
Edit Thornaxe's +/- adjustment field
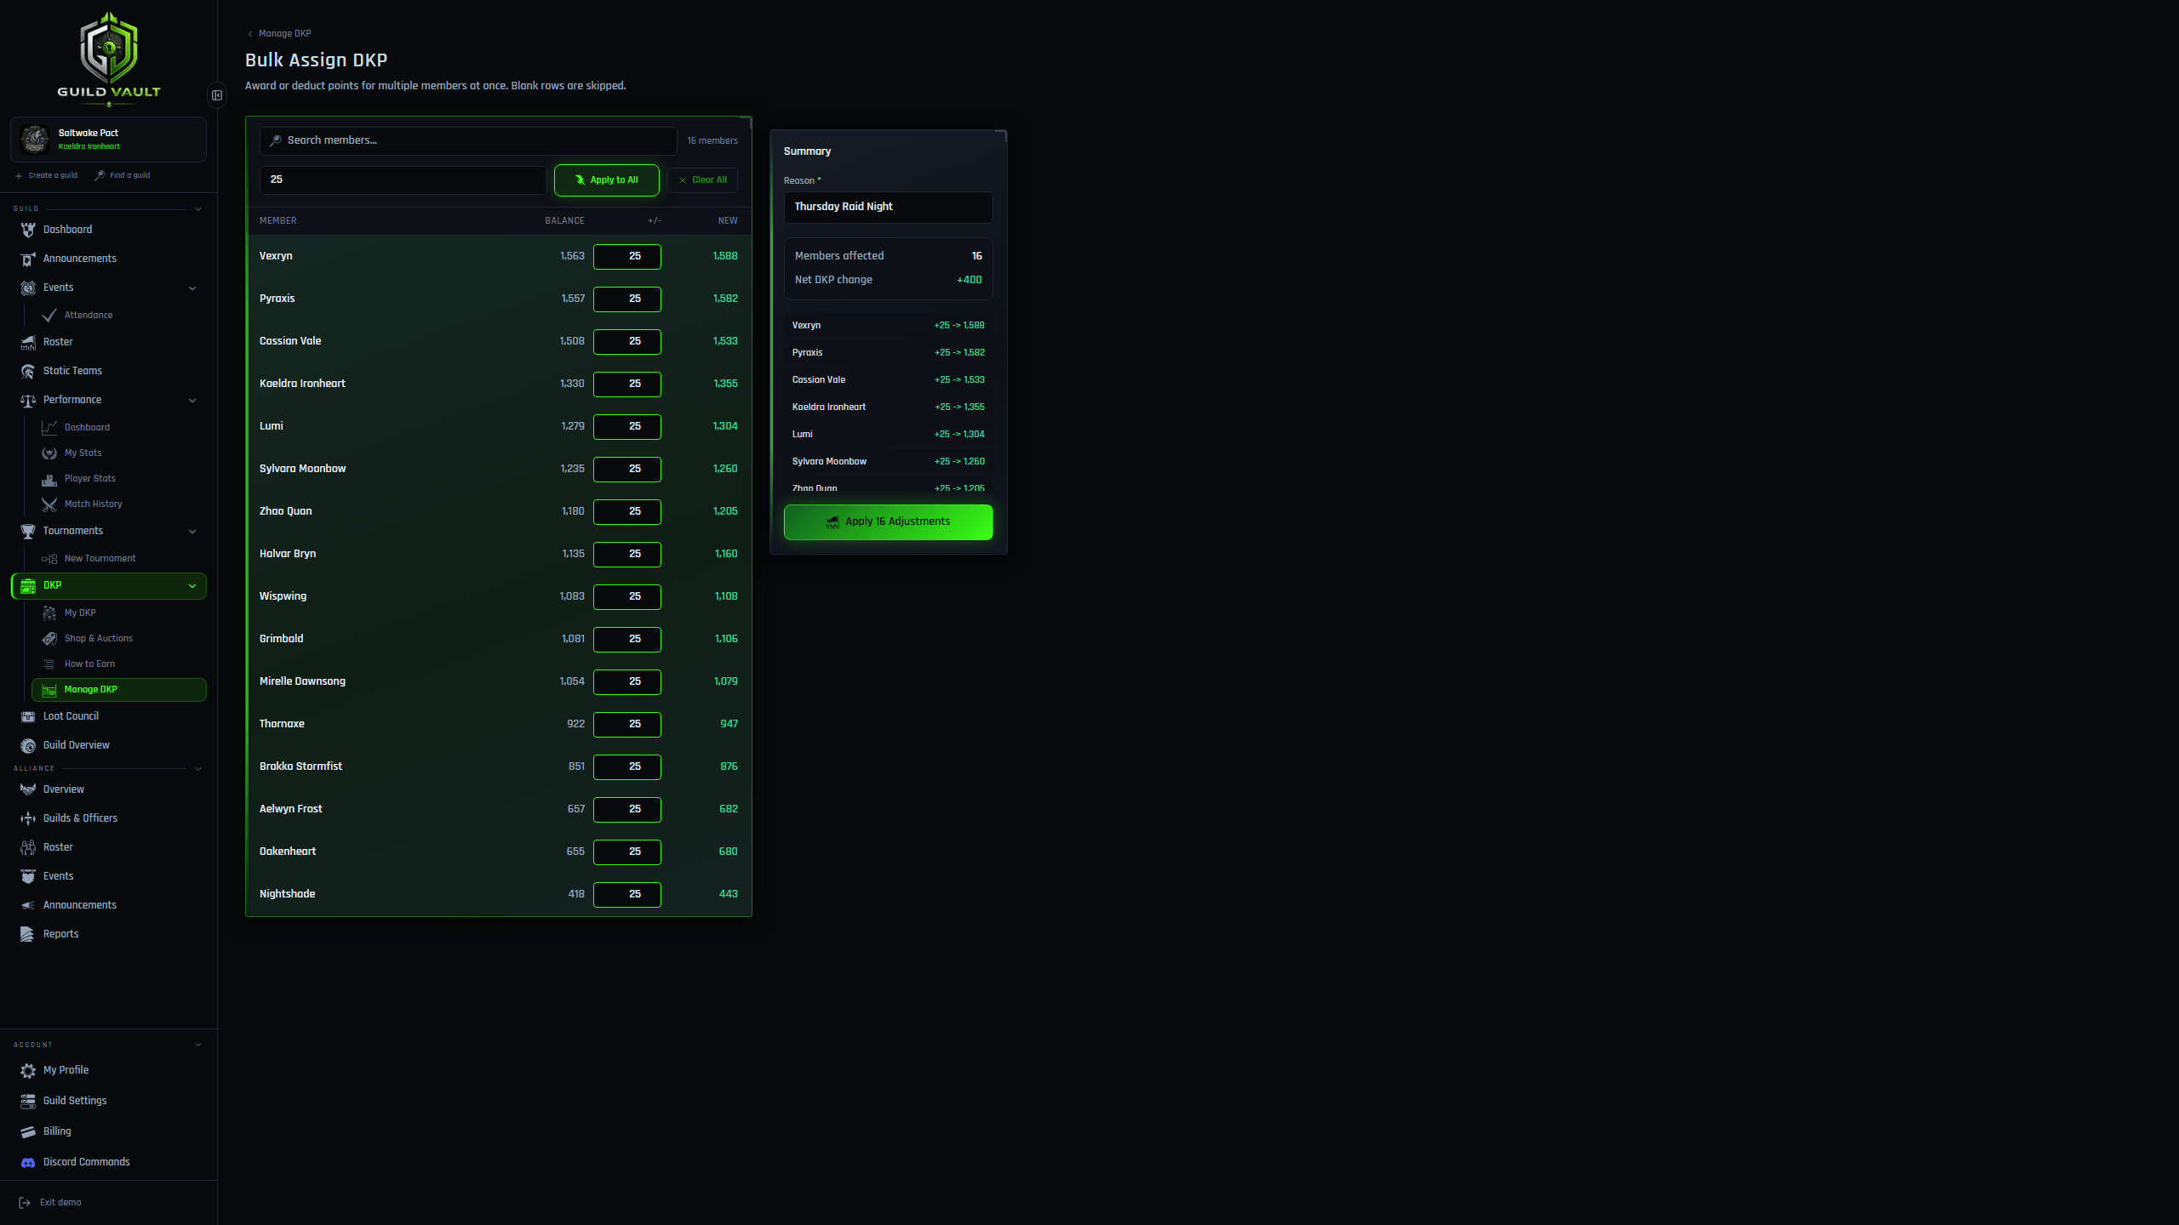point(627,724)
